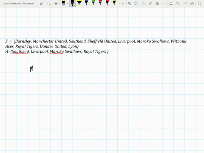Click the text 'Manchester United' in set S

click(50, 41)
